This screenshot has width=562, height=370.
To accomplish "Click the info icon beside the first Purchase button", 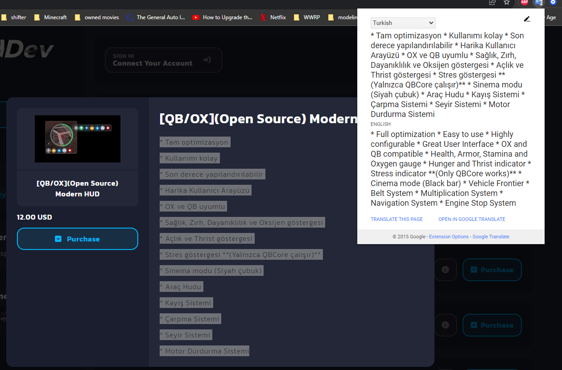I will click(x=446, y=270).
